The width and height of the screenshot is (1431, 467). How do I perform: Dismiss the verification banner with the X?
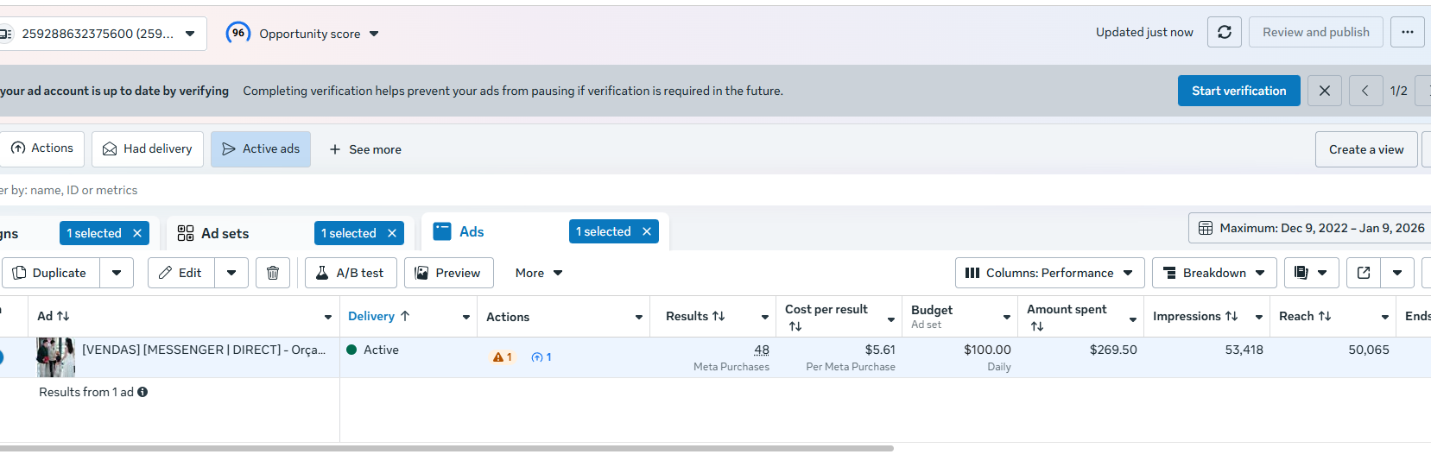click(1324, 91)
